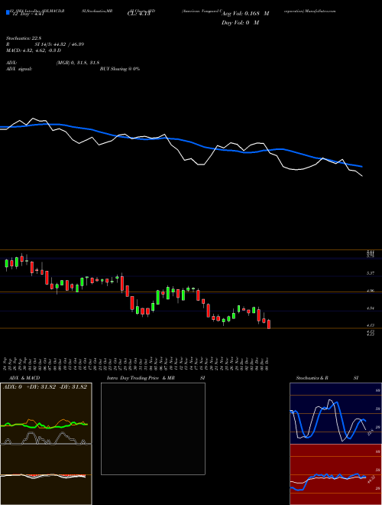Click the blue 12-day SMA legend square
Viewport: 382px width, 505px height.
point(8,12)
